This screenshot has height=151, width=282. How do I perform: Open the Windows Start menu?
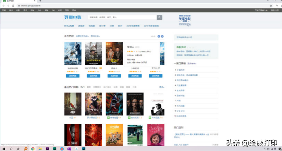(4, 149)
